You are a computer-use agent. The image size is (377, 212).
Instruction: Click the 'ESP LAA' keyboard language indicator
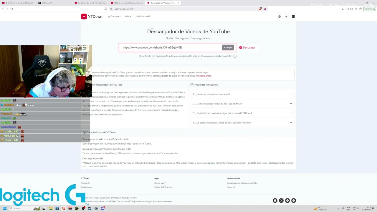pos(349,208)
